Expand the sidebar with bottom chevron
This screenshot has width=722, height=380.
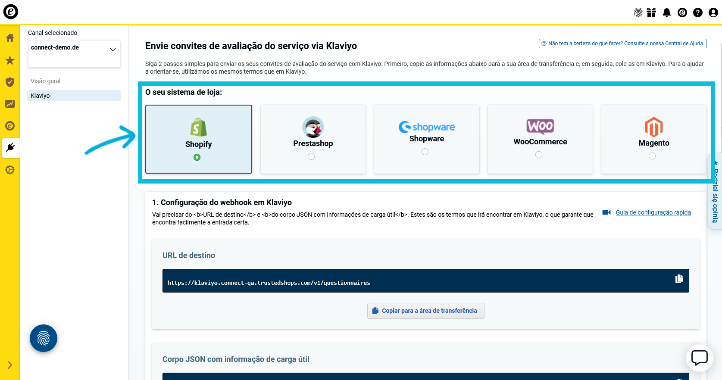coord(9,365)
